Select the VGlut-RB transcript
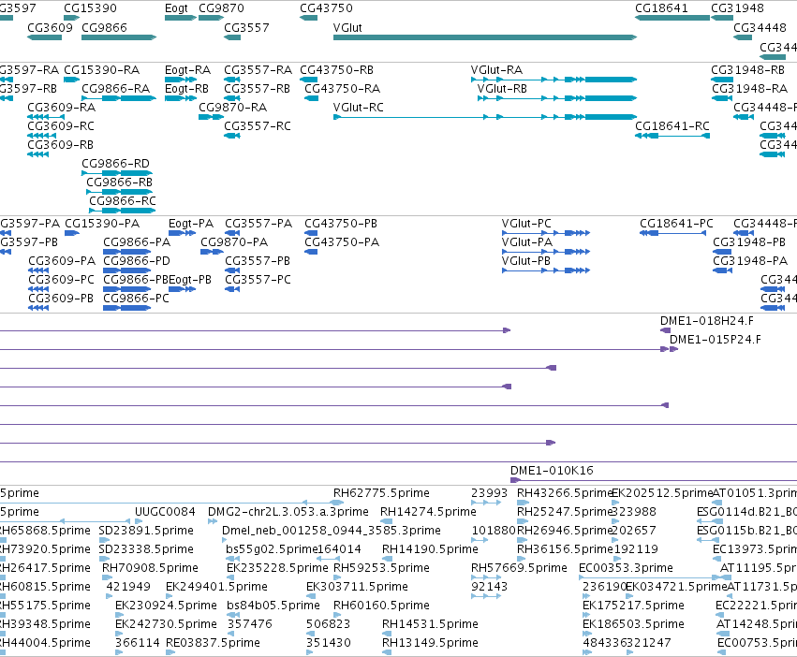The image size is (797, 657). pyautogui.click(x=557, y=98)
